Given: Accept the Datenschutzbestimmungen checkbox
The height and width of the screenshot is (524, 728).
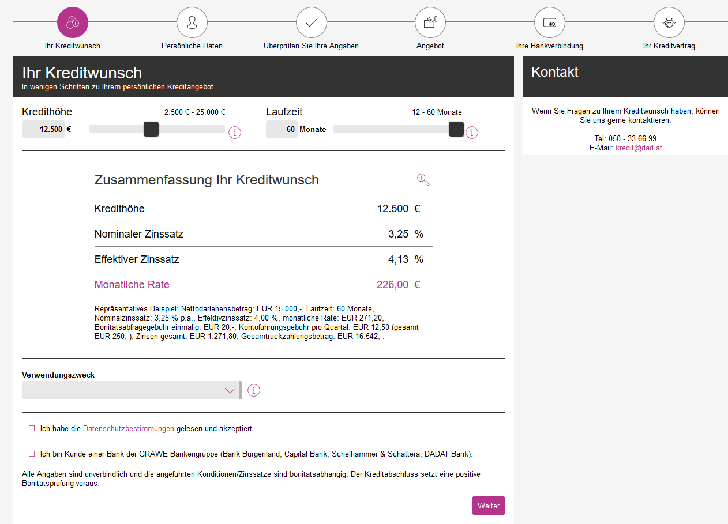Looking at the screenshot, I should click(x=32, y=429).
